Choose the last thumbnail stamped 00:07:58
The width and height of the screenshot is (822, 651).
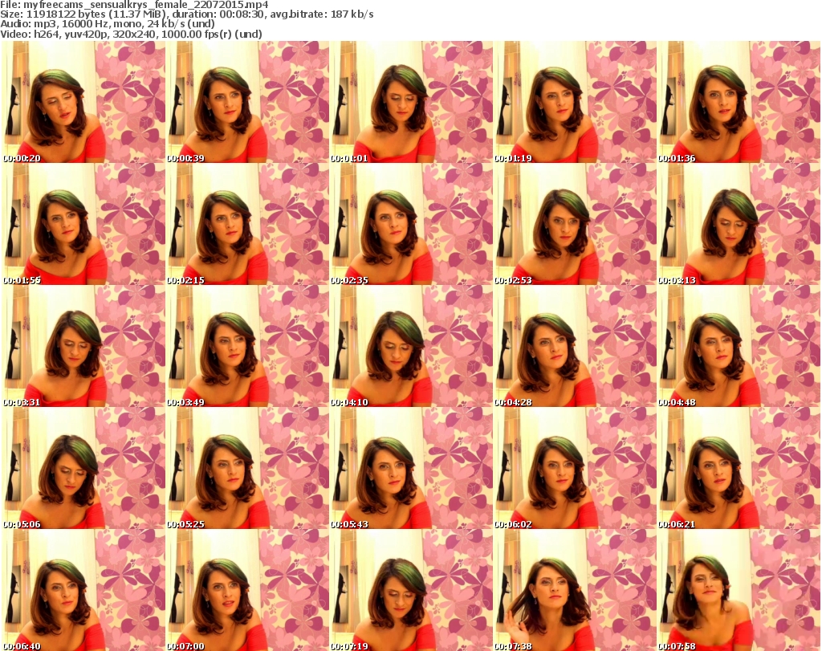[x=739, y=590]
